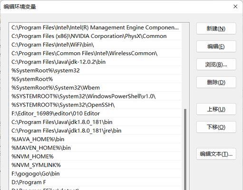Select the %SystemRoot%\System32\Wbem entry
The width and height of the screenshot is (243, 190).
(95, 87)
